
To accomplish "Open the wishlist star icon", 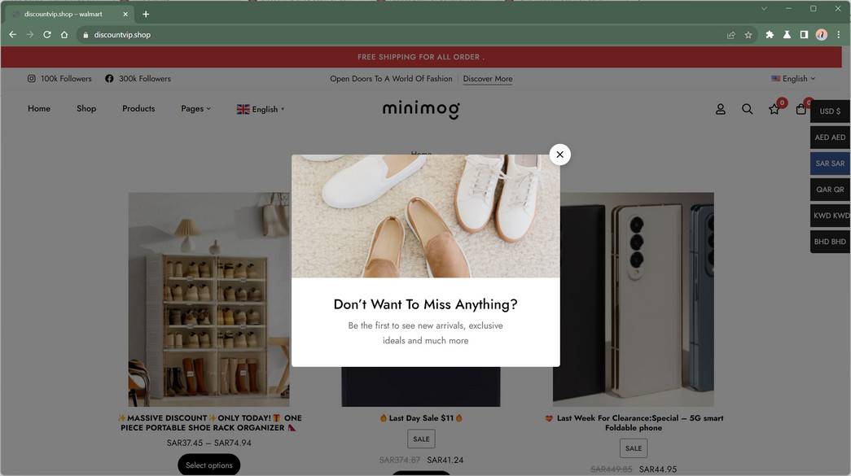I will (774, 110).
